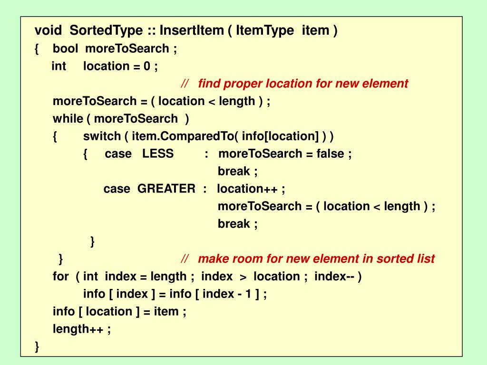Click the red comment about making room
The height and width of the screenshot is (365, 487).
(308, 259)
